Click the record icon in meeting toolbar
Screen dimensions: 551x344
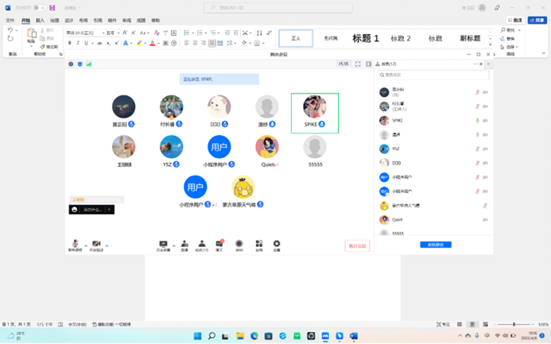pyautogui.click(x=239, y=245)
